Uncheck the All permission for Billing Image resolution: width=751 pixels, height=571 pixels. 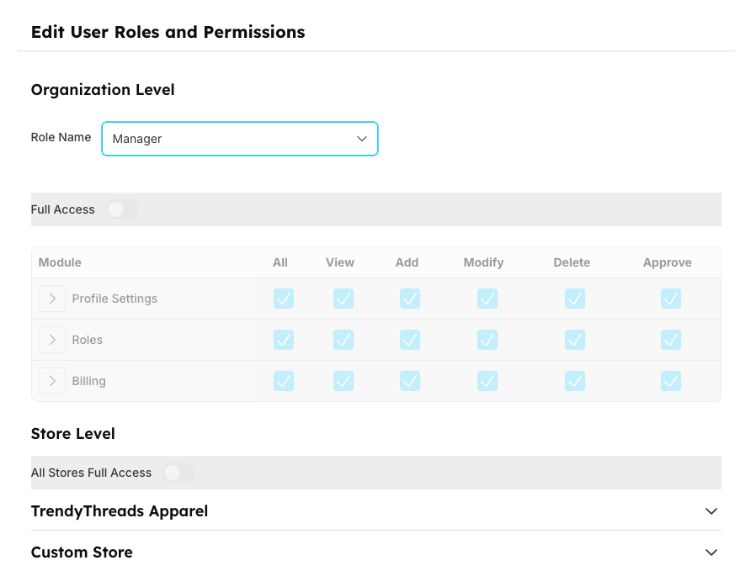(283, 380)
